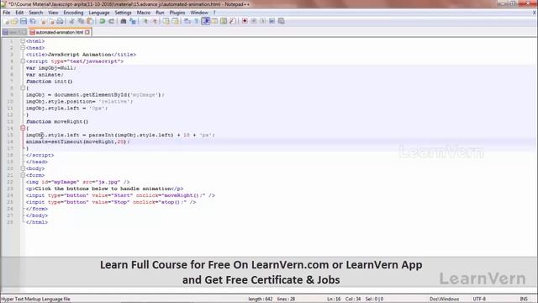Start macro recording with the red icon

[x=245, y=21]
